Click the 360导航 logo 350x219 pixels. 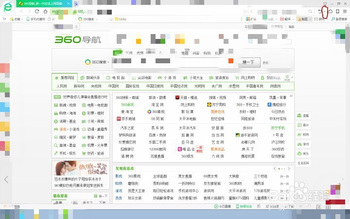pyautogui.click(x=78, y=39)
